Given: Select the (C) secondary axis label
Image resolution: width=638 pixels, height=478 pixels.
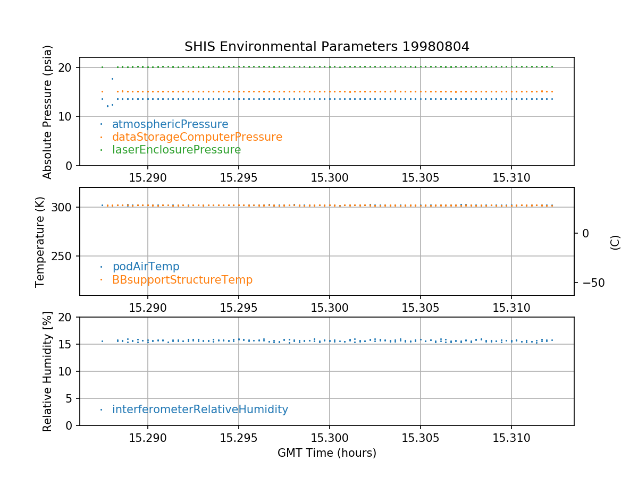Looking at the screenshot, I should [x=615, y=242].
